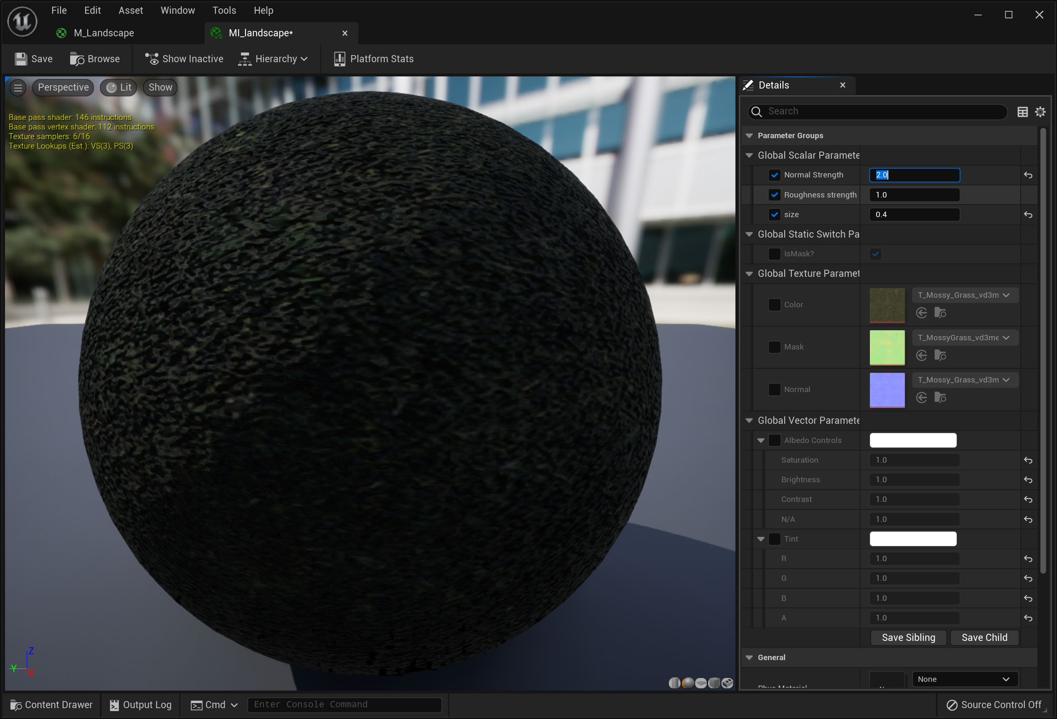The image size is (1057, 719).
Task: Open the Hierarchy dropdown
Action: [273, 59]
